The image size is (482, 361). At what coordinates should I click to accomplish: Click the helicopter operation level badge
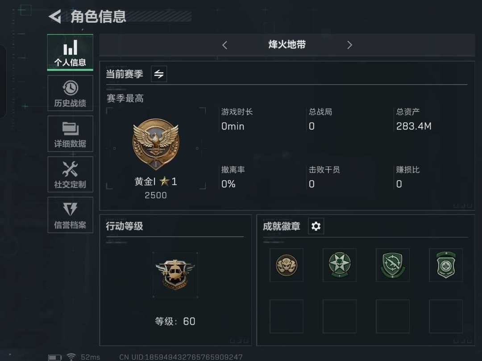pos(175,275)
